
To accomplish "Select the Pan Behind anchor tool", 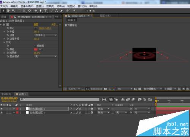I will tap(29, 11).
